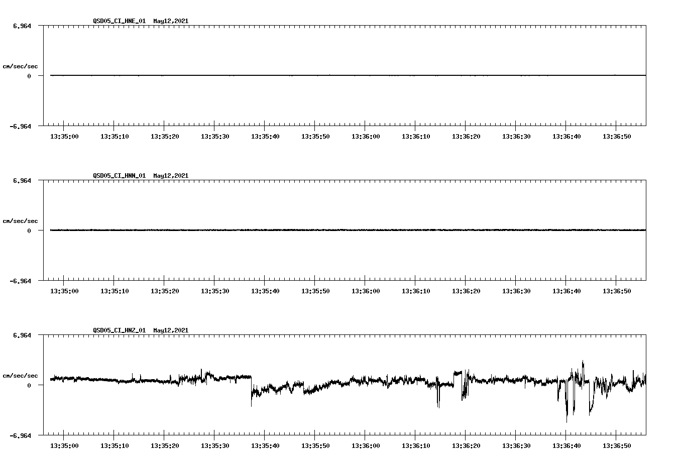Select the 13:35:30 tick label under middle plot
This screenshot has width=682, height=464.
click(x=215, y=291)
